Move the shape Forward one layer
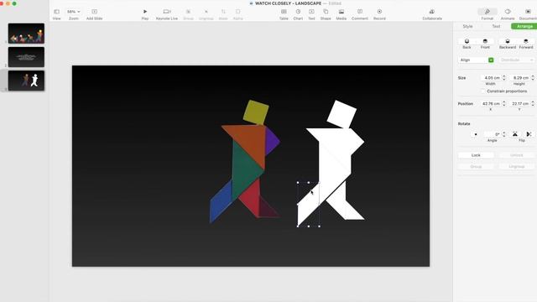Image resolution: width=537 pixels, height=302 pixels. (526, 41)
